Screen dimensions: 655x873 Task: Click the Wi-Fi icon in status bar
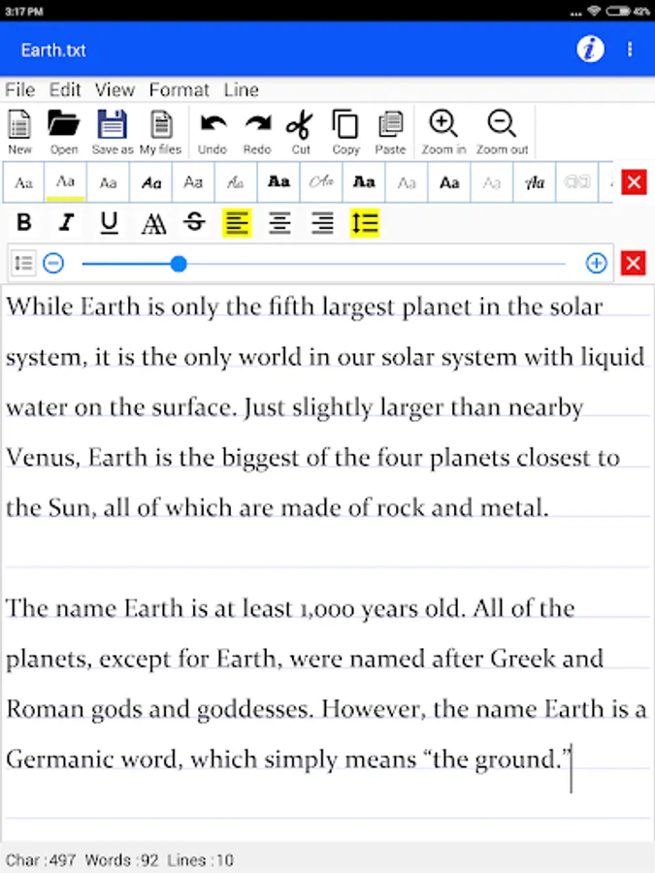(594, 11)
